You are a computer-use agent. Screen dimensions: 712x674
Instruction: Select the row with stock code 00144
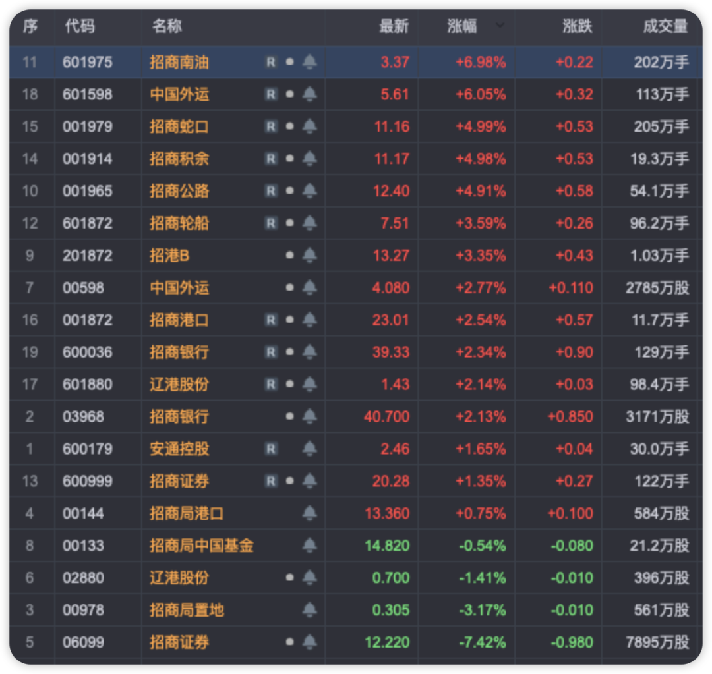tap(83, 513)
